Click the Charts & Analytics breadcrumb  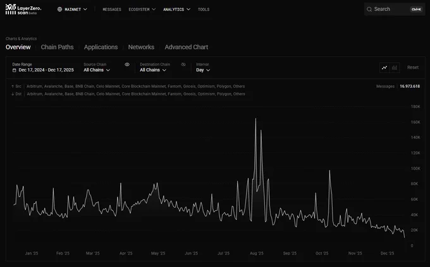click(21, 39)
